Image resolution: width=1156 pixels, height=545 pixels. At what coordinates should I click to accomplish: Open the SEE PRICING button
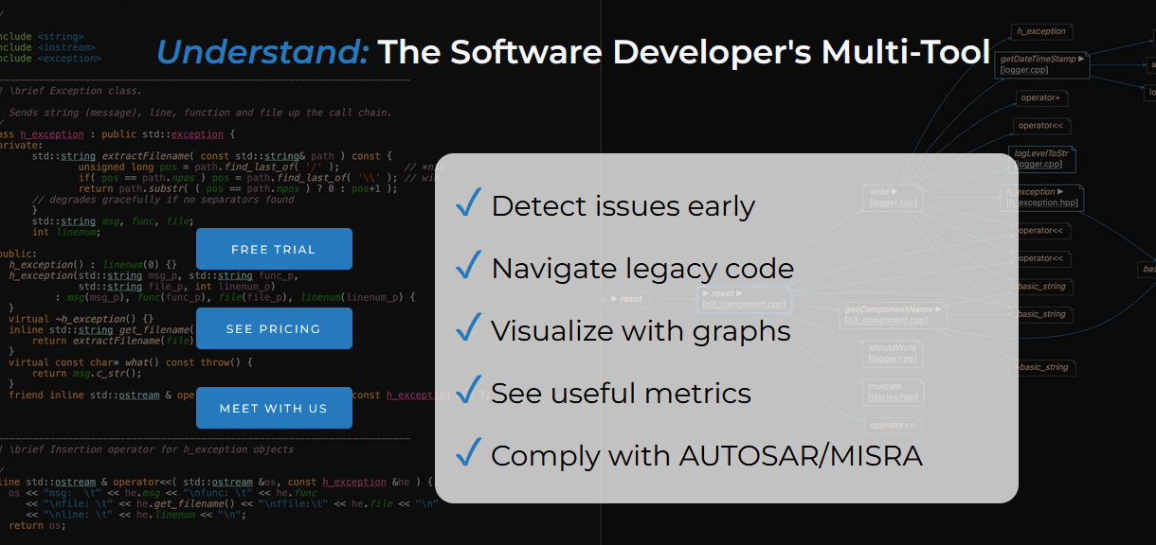274,328
